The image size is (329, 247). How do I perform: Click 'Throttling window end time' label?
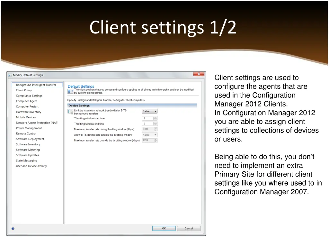89,124
